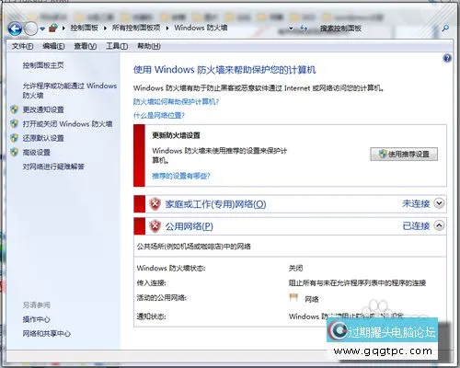This screenshot has width=460, height=368.
Task: Click the network bench icon beside 网络
Action: (x=293, y=297)
